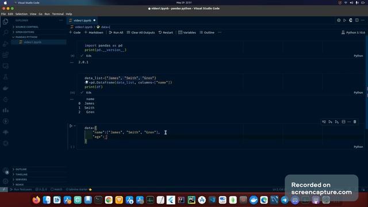Open Explorer views and more actions ellipsis

61,21
